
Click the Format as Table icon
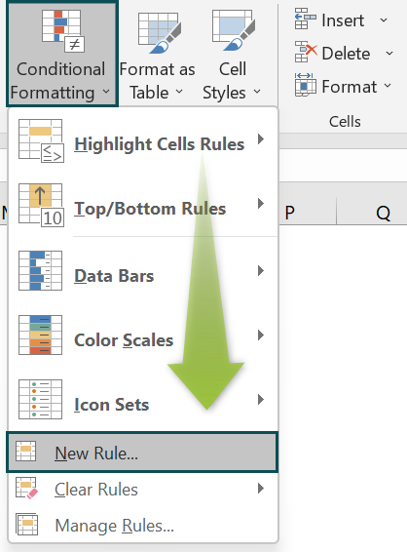[160, 33]
